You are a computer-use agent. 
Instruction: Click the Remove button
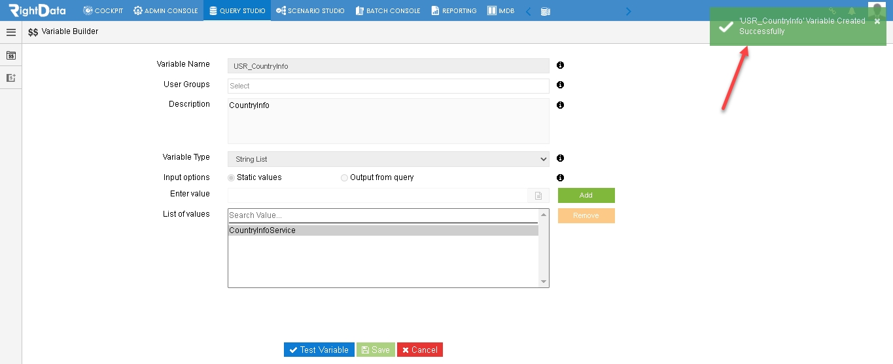coord(586,215)
